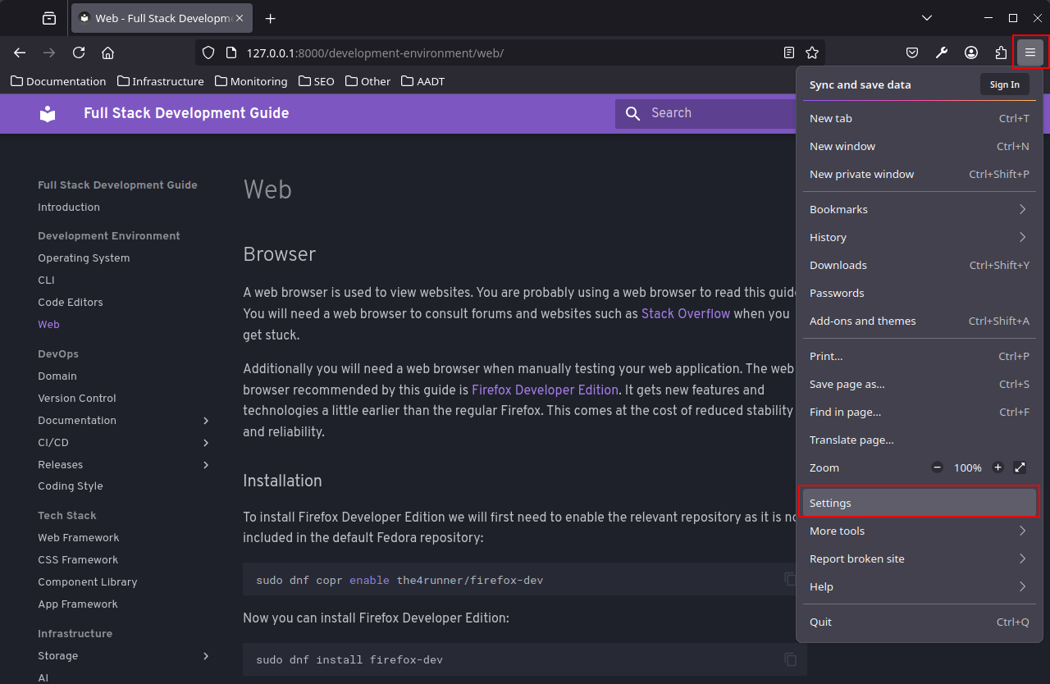Click the address bar URL

(x=375, y=52)
